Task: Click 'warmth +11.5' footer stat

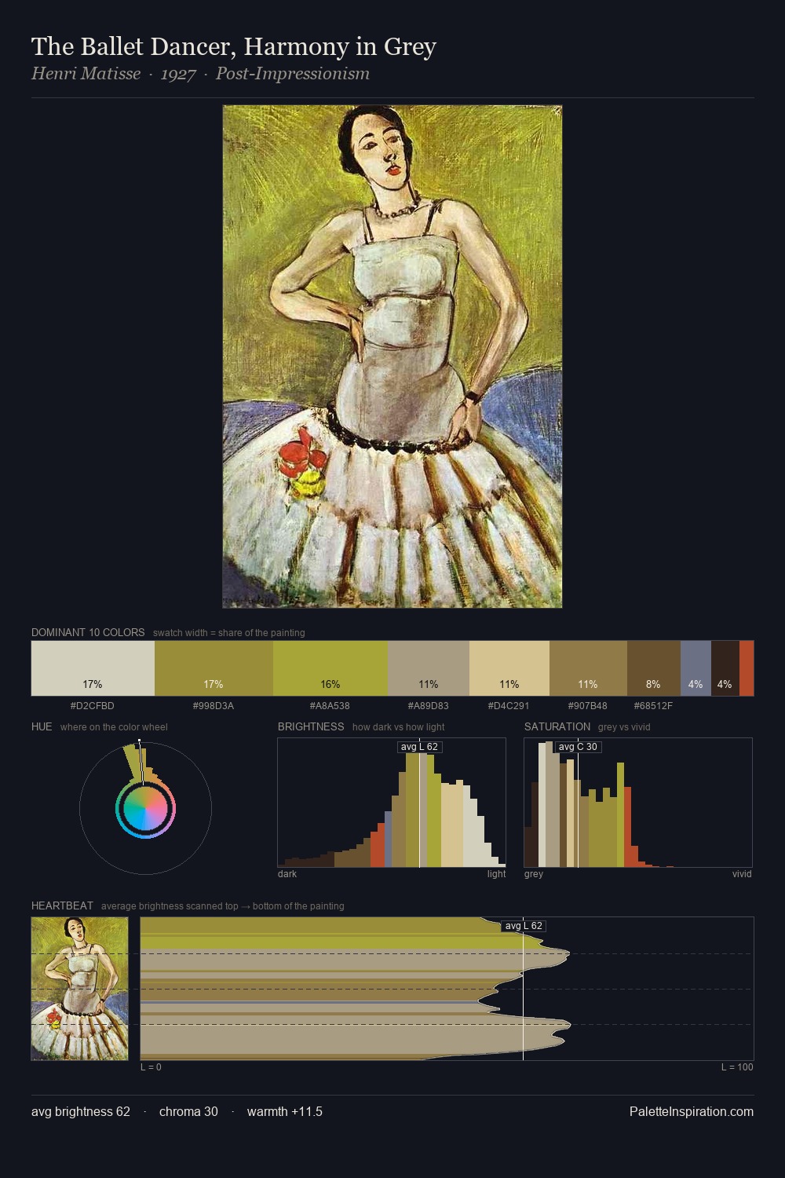Action: [285, 1111]
